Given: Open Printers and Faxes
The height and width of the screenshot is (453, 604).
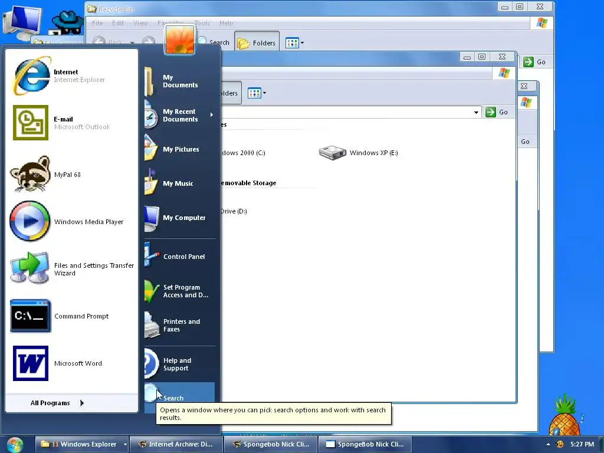Looking at the screenshot, I should 179,325.
